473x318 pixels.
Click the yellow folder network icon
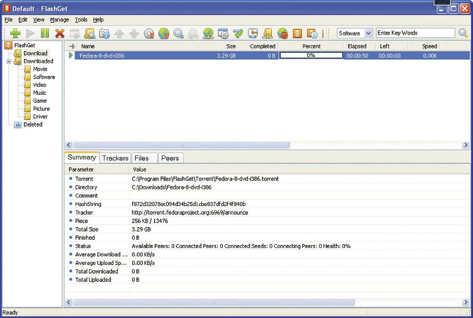click(267, 33)
